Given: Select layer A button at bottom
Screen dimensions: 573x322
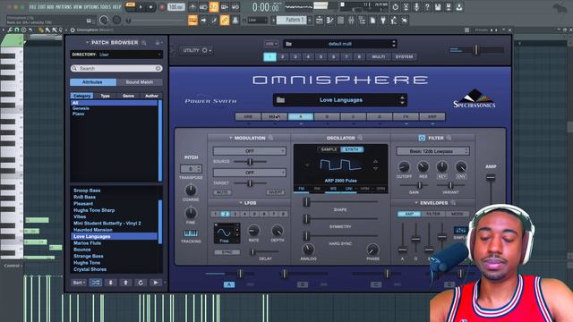Looking at the screenshot, I should (x=229, y=284).
